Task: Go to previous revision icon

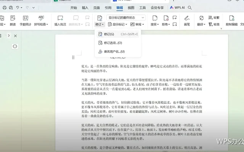Action: [x=175, y=17]
